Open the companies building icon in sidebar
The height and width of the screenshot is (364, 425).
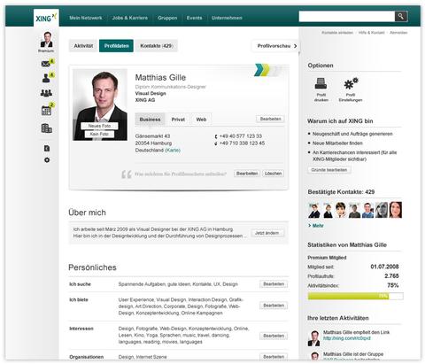[47, 128]
